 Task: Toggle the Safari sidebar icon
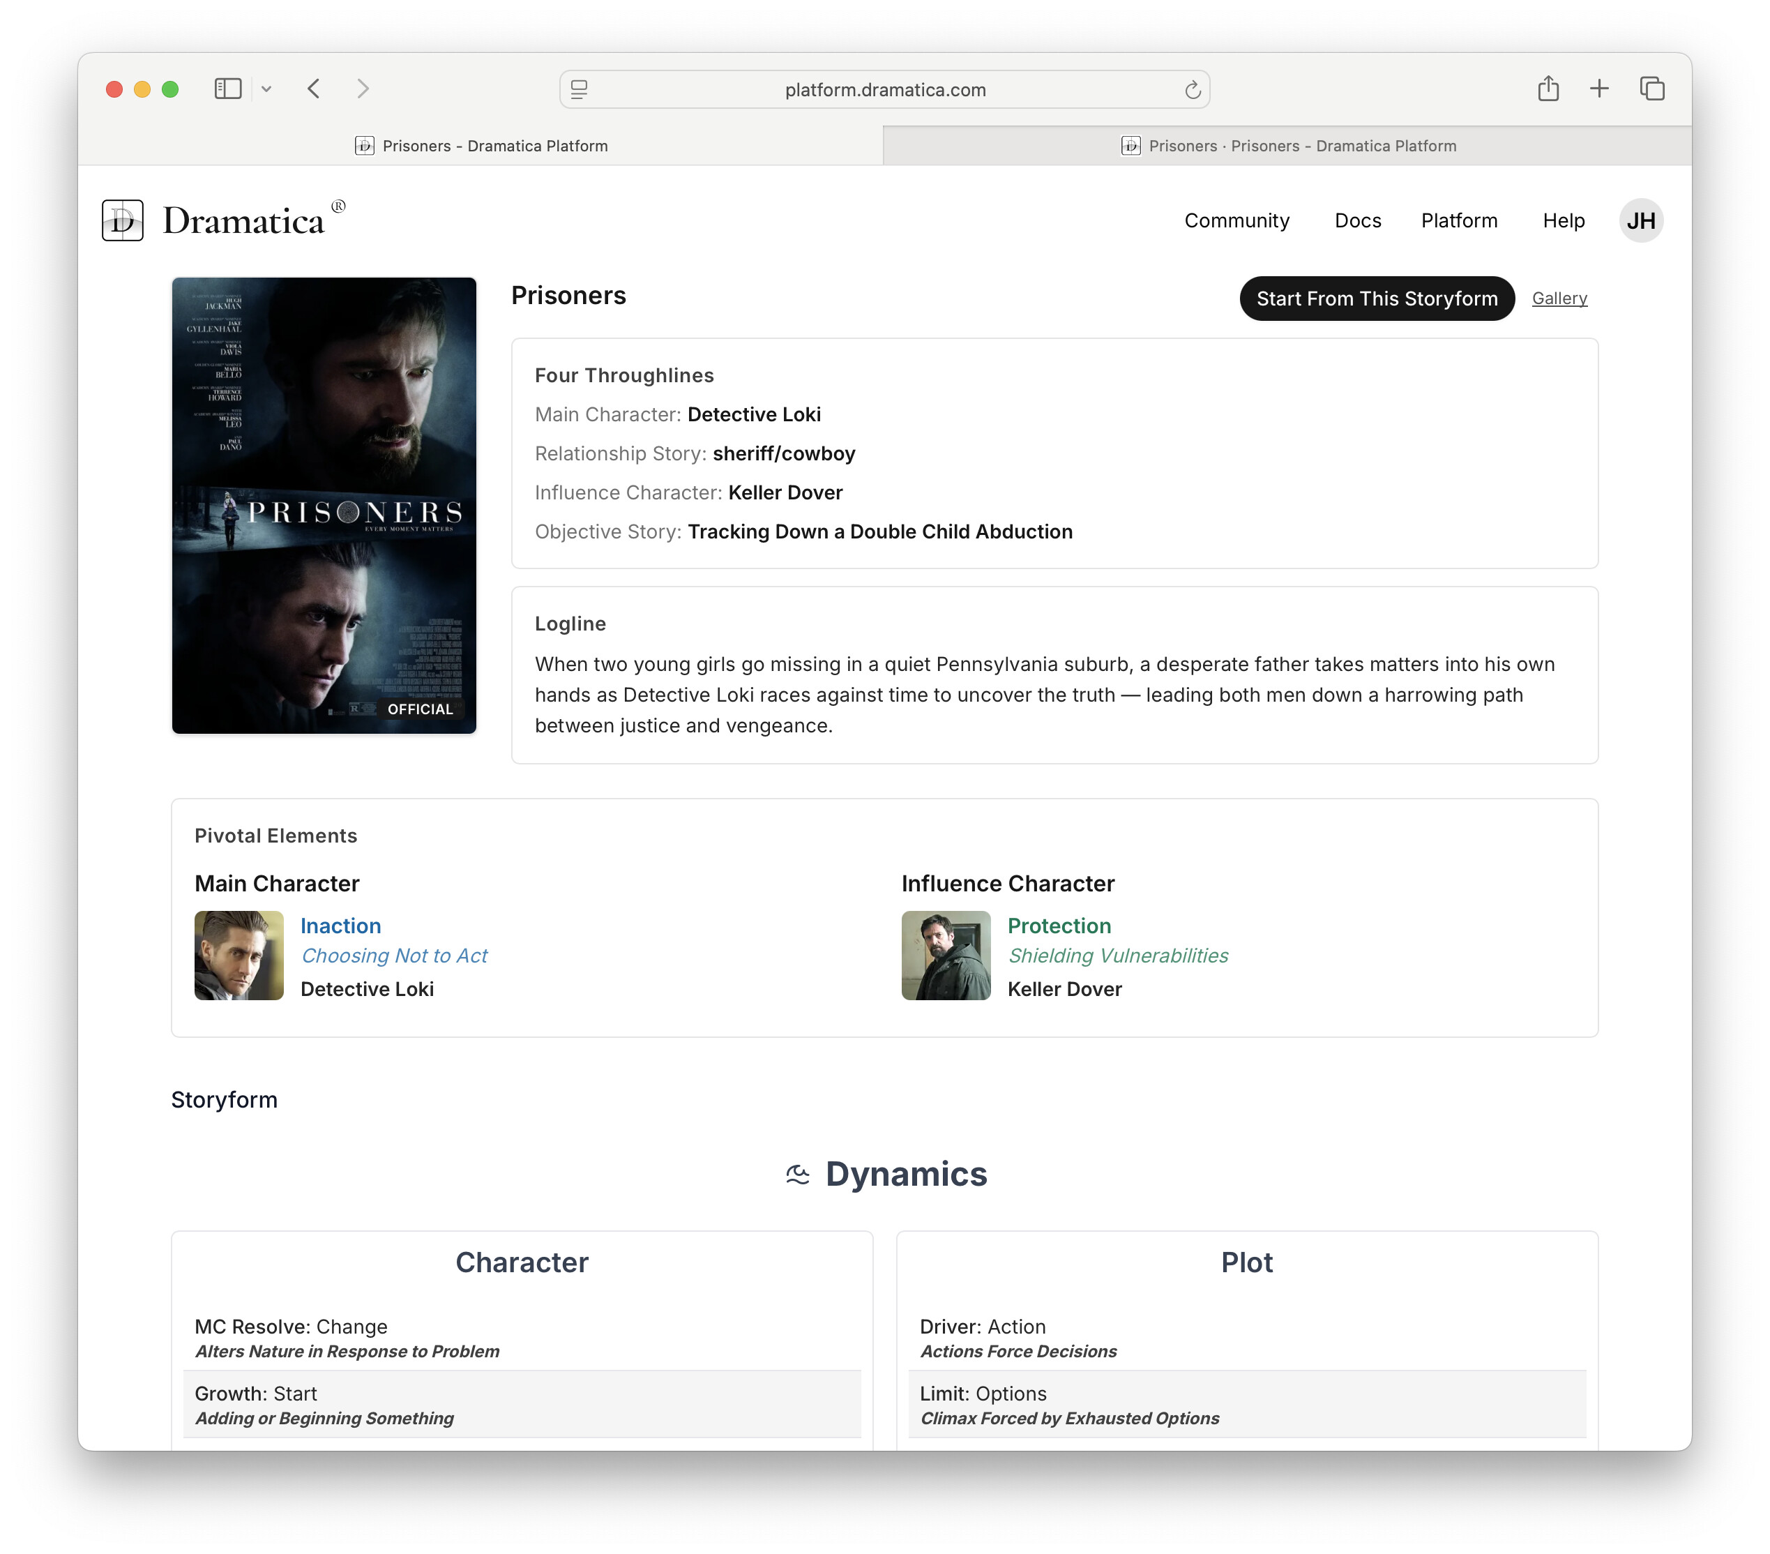click(x=228, y=89)
